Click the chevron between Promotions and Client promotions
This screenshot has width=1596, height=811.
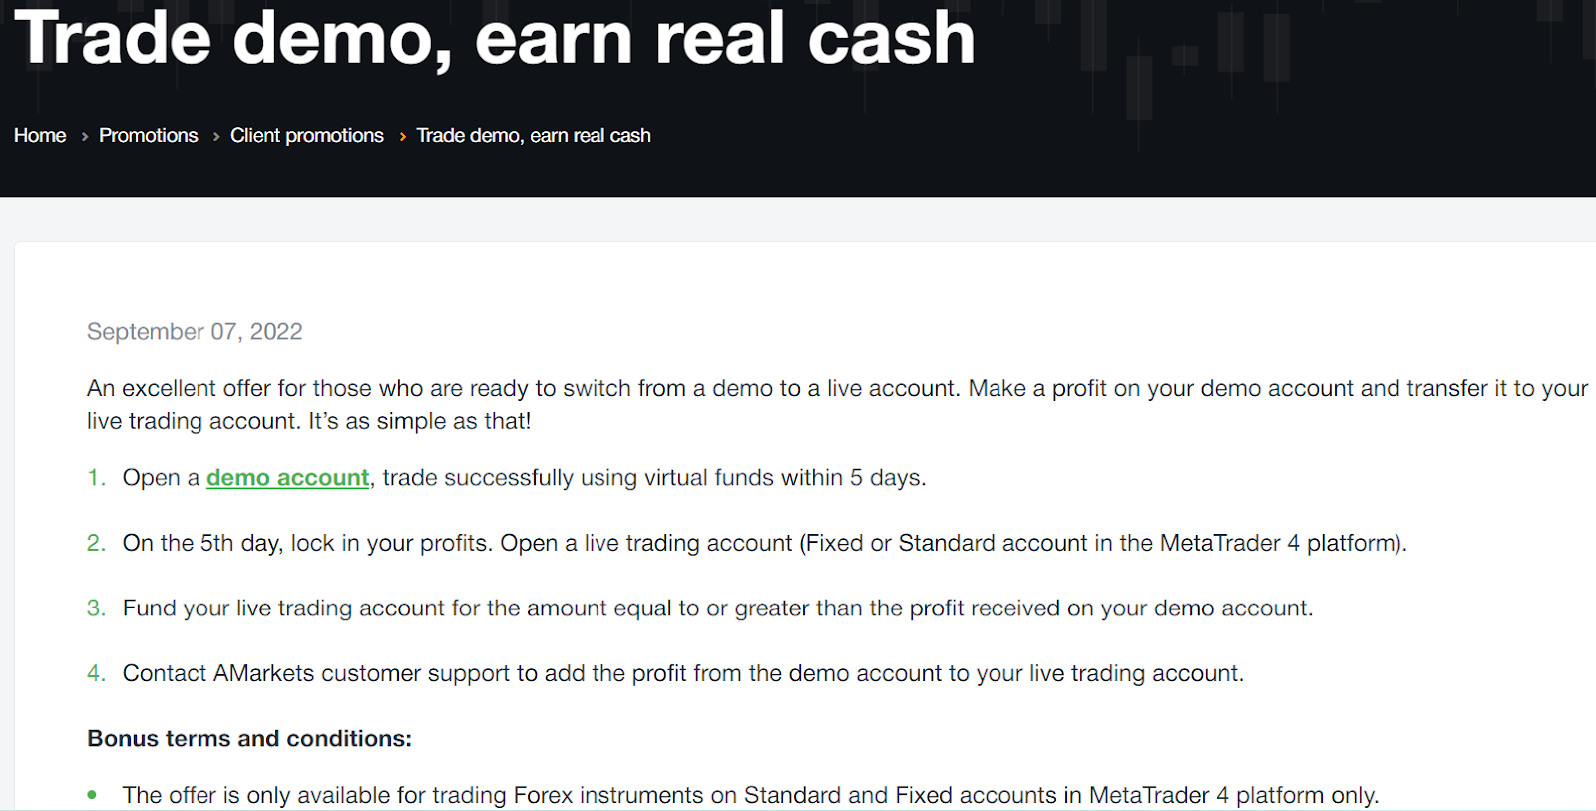coord(215,136)
